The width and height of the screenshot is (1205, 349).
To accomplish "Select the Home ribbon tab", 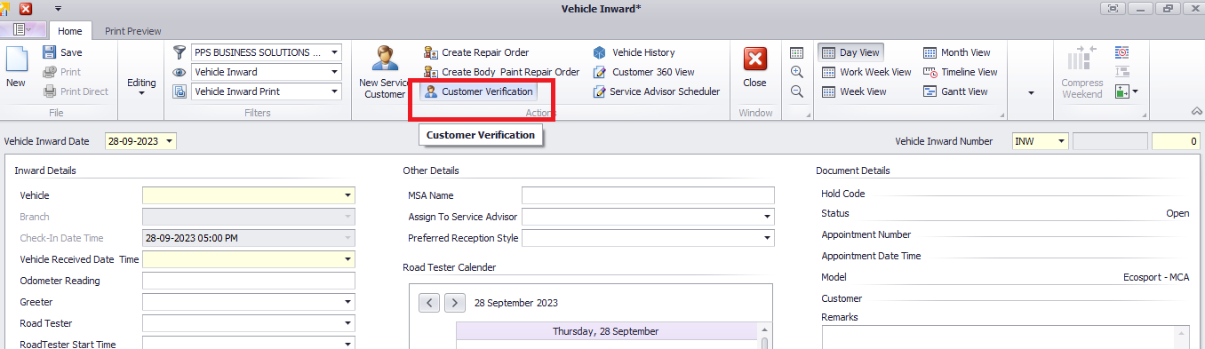I will 70,31.
